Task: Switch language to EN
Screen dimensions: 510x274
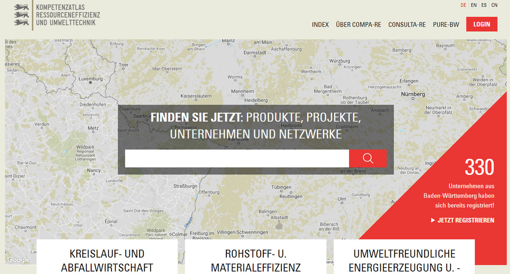Action: [474, 5]
